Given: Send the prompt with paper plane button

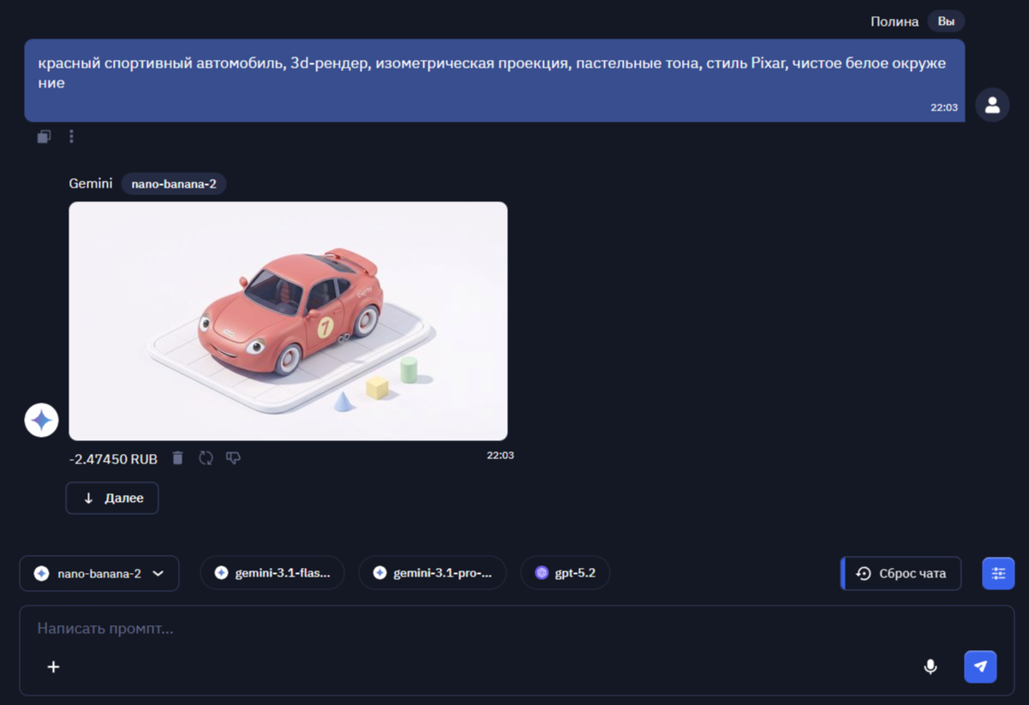Looking at the screenshot, I should (980, 666).
